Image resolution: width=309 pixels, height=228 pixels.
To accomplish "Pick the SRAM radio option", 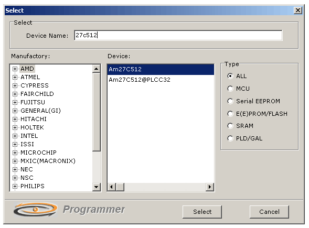I will coord(230,126).
